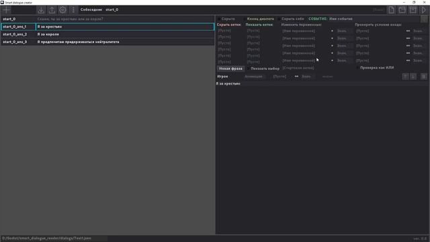Screen dimensions: 430x242
Task: Select the start_0 branch row
Action: (107, 19)
